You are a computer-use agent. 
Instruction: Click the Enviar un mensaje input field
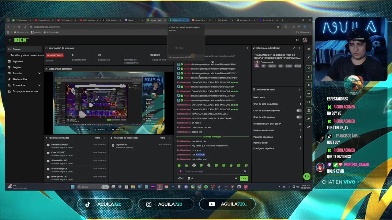[x=213, y=171]
